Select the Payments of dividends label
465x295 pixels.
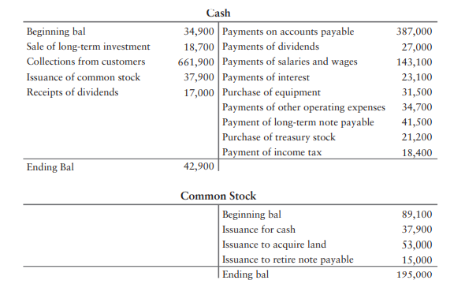tap(271, 47)
